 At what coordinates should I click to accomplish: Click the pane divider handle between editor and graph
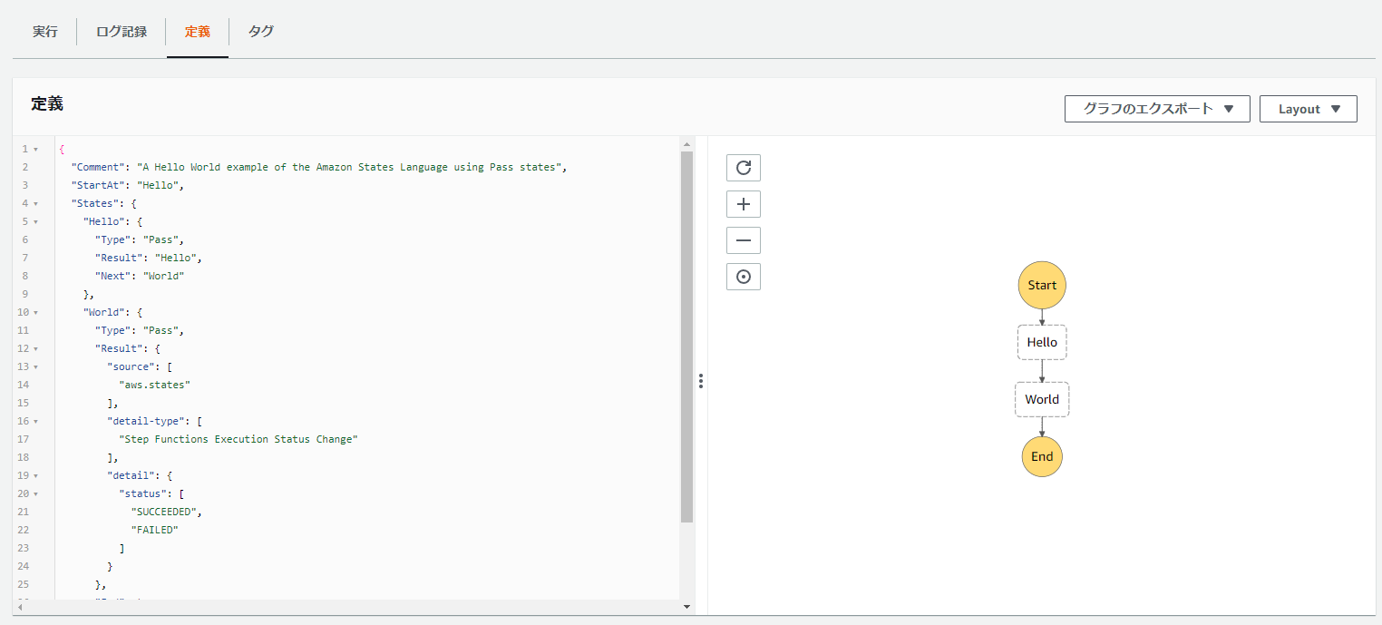tap(701, 381)
